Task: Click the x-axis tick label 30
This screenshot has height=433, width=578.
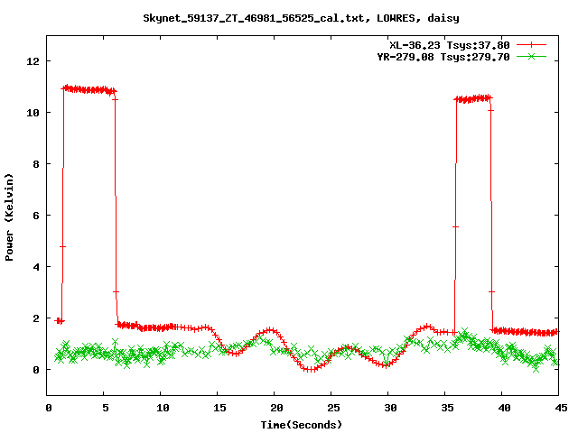Action: (x=390, y=408)
